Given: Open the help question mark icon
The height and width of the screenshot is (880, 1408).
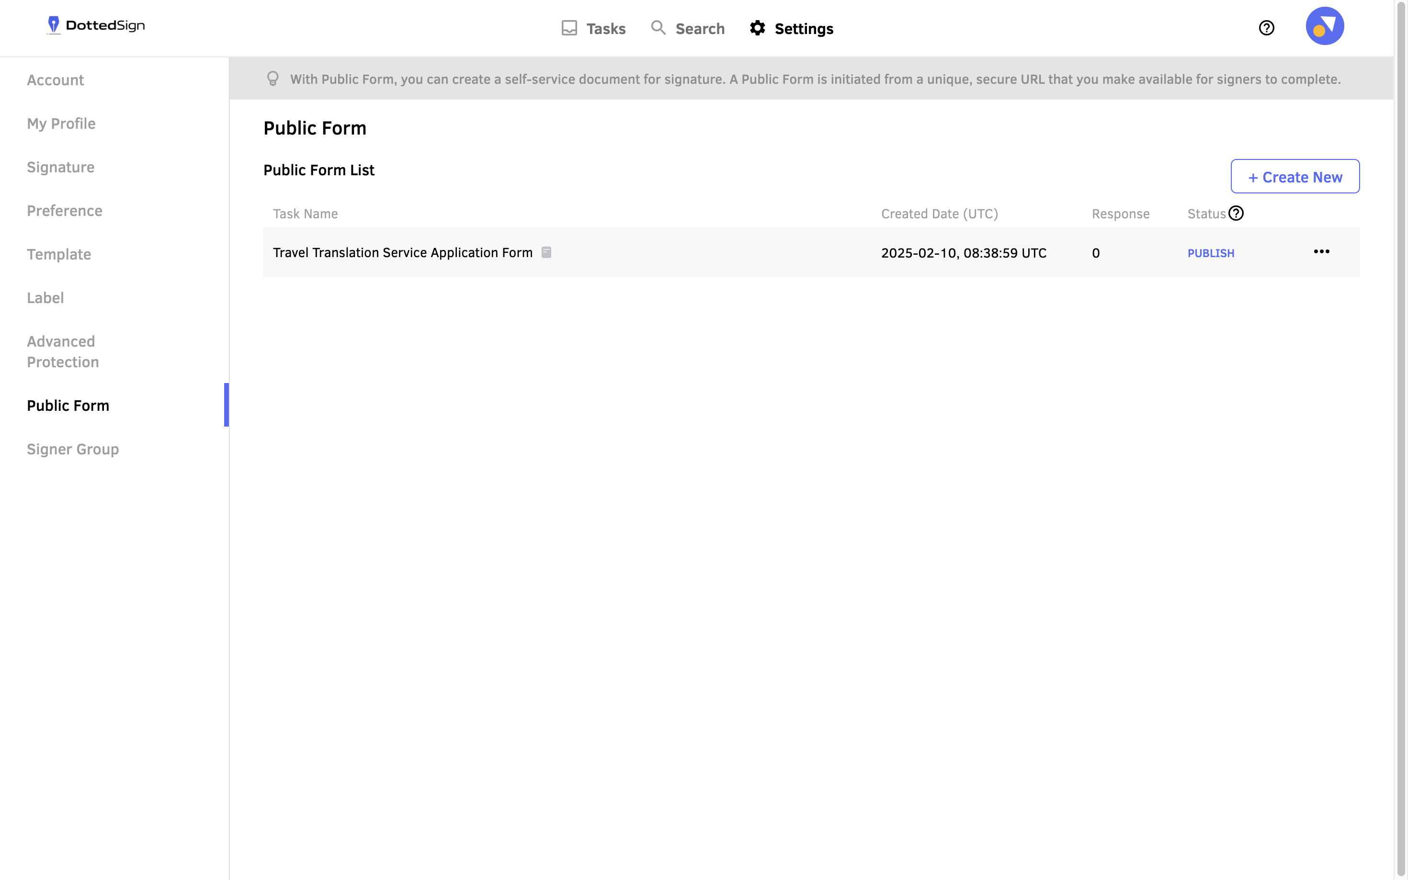Looking at the screenshot, I should pos(1266,28).
